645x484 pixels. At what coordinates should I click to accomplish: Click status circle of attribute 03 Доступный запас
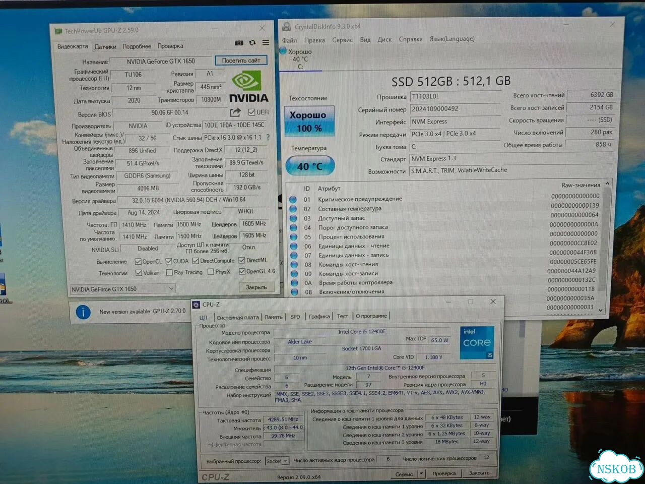point(293,218)
